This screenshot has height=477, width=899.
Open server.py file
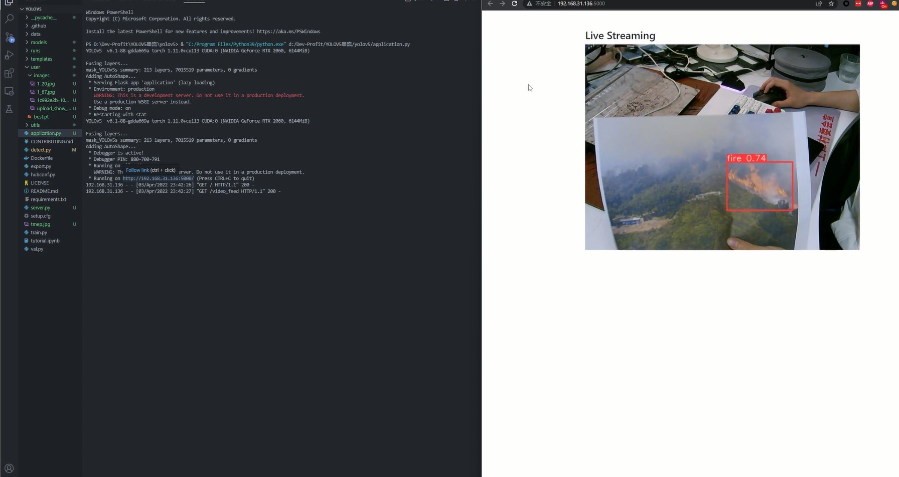click(x=50, y=207)
